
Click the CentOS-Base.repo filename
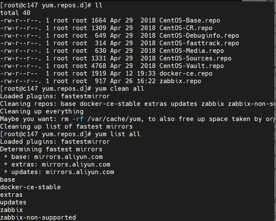tap(190, 20)
